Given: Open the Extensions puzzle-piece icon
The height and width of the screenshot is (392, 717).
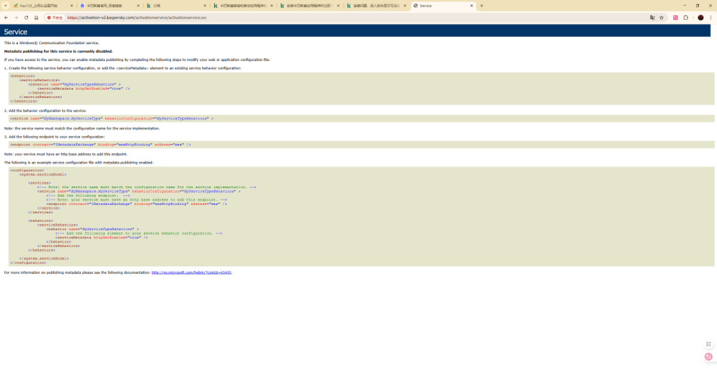Looking at the screenshot, I should pyautogui.click(x=686, y=18).
